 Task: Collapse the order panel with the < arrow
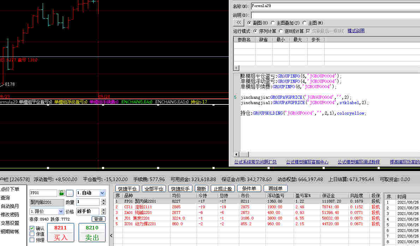pyautogui.click(x=112, y=235)
